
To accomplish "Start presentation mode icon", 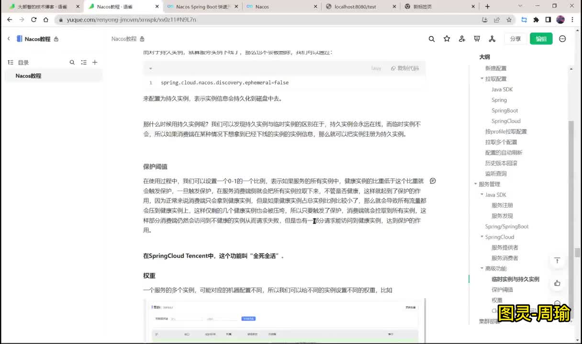I will pyautogui.click(x=477, y=39).
